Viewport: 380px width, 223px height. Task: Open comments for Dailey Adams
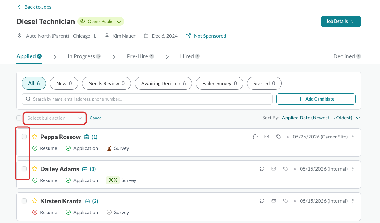(262, 169)
